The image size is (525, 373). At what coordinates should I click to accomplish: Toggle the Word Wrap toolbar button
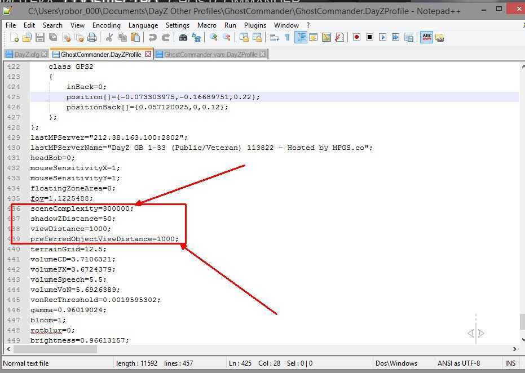275,38
